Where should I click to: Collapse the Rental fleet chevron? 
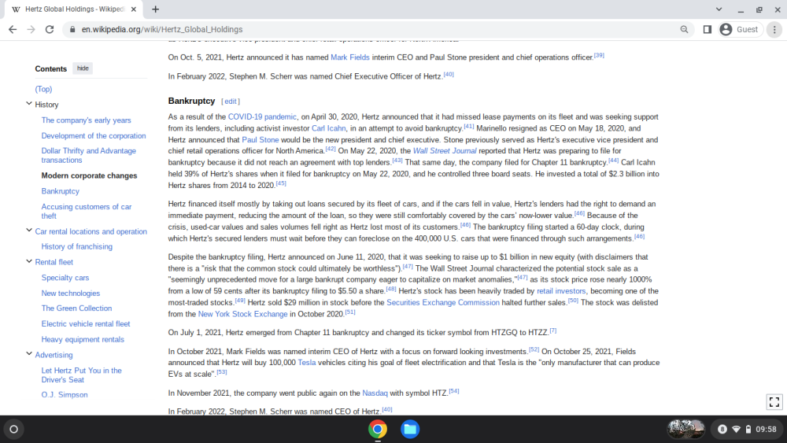point(29,261)
